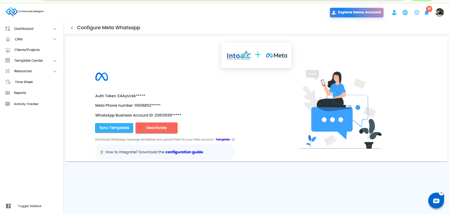Click the WhatsApp Business Account ID text
This screenshot has width=449, height=214.
pyautogui.click(x=138, y=115)
